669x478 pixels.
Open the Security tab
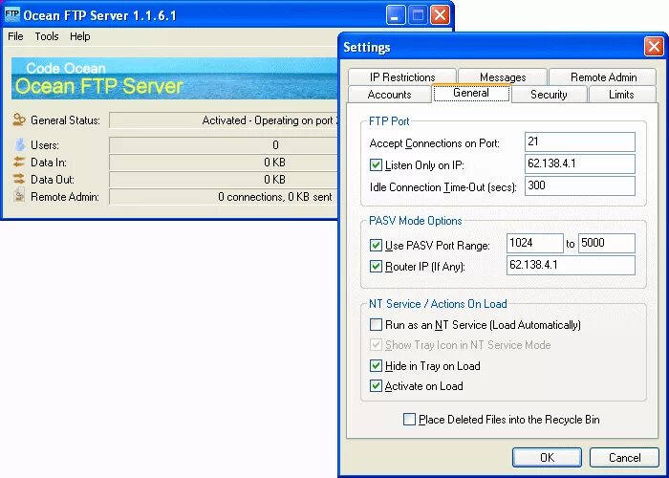549,95
